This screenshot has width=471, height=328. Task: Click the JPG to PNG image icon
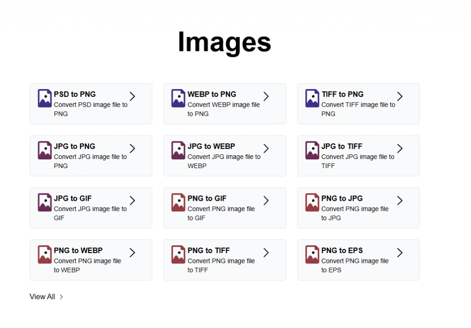click(45, 150)
